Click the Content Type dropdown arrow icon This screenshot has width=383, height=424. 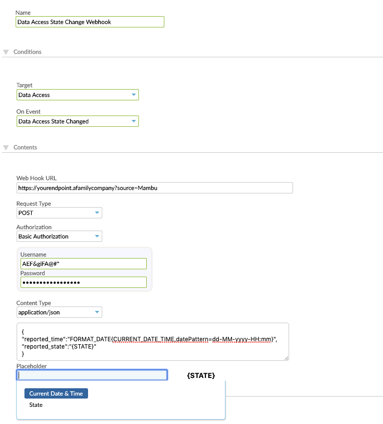click(x=97, y=312)
